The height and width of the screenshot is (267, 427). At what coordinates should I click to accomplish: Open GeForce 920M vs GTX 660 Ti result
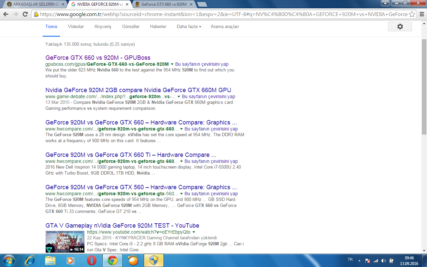coord(131,155)
